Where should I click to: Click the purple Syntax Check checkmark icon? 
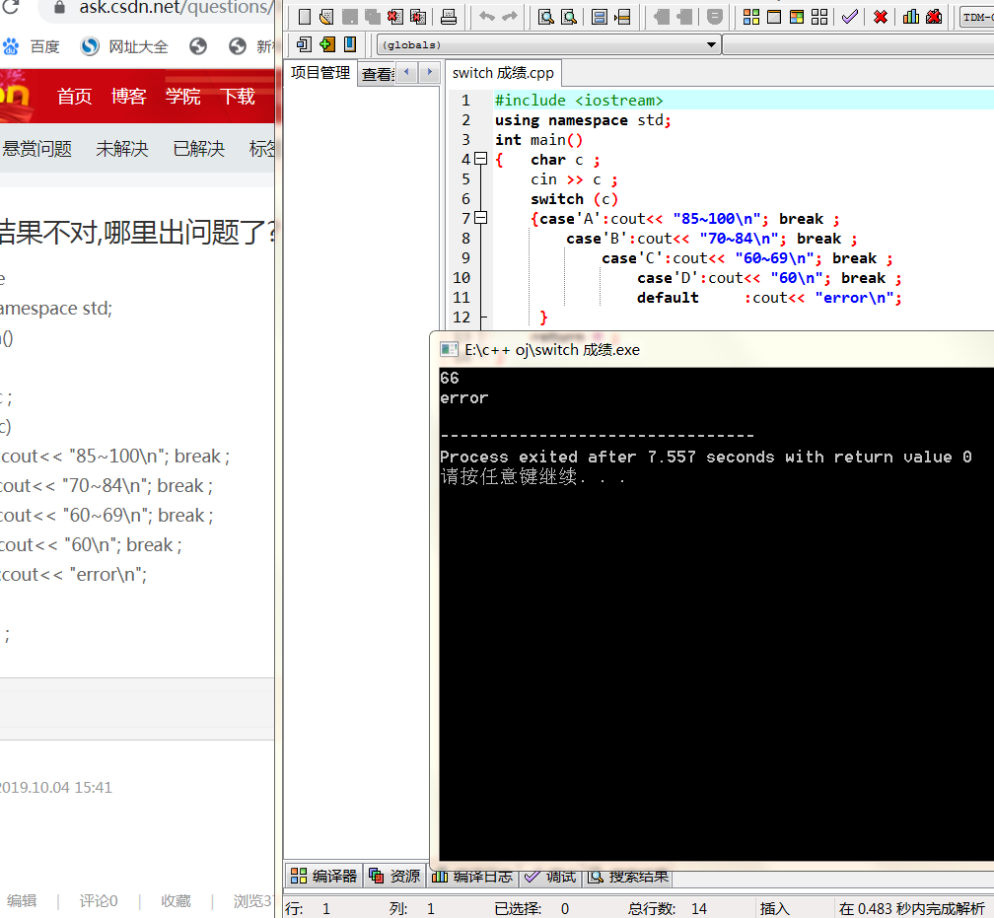point(849,17)
